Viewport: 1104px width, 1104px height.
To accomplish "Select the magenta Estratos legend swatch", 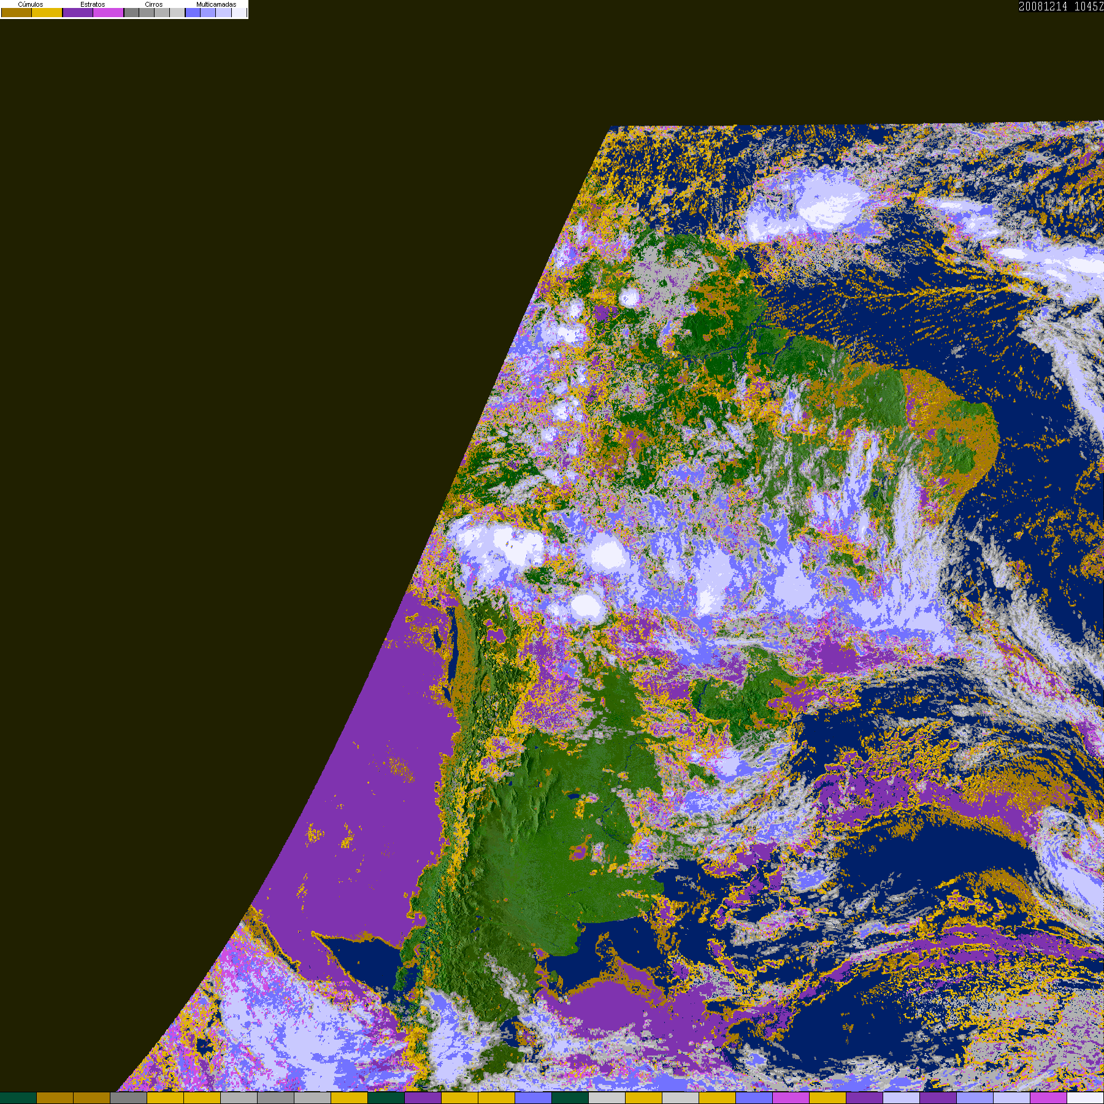I will point(109,12).
